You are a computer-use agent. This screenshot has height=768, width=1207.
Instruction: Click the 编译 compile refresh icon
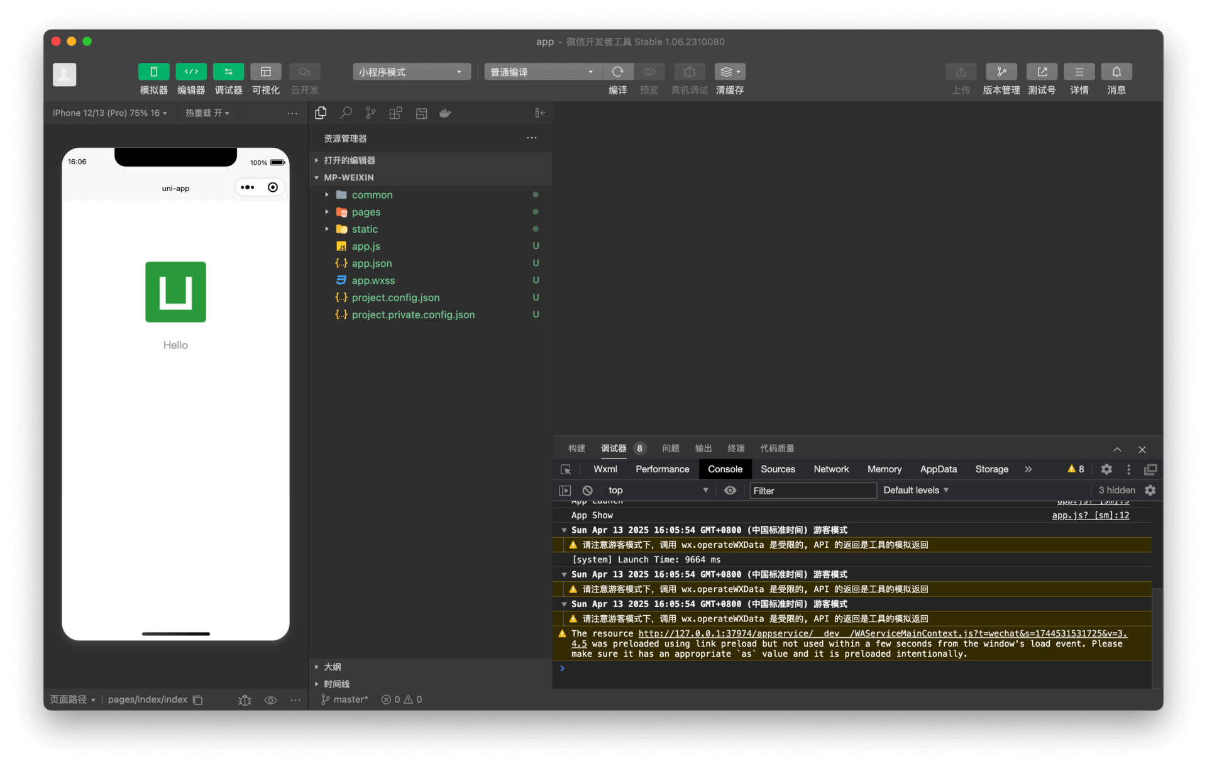click(x=617, y=72)
